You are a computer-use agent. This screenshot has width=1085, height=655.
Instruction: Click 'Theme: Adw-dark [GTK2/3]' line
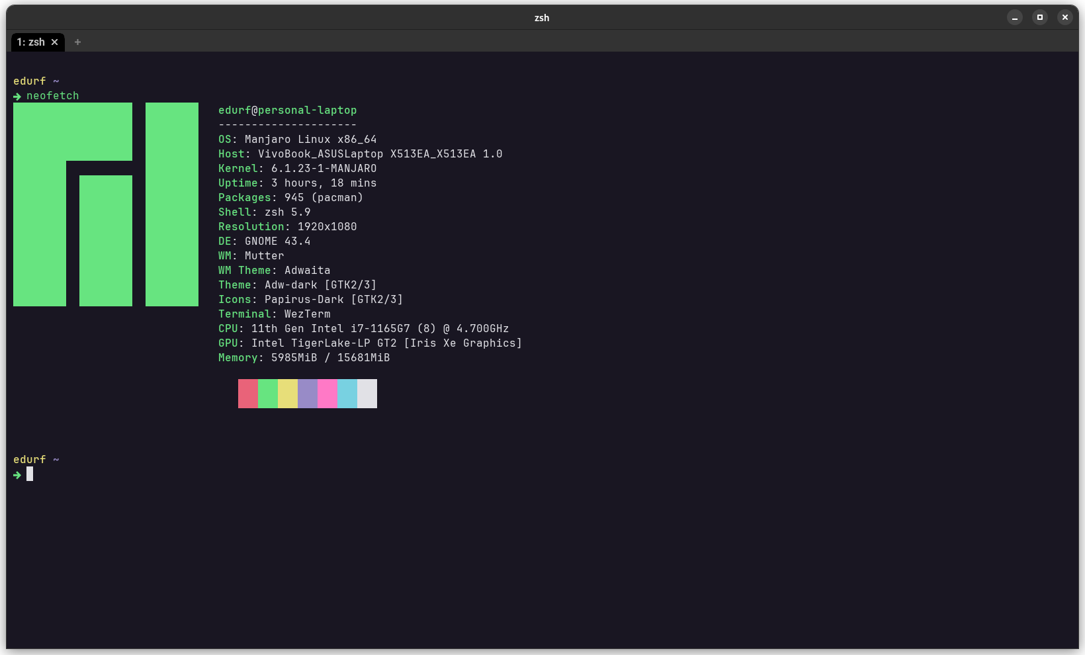pos(298,285)
